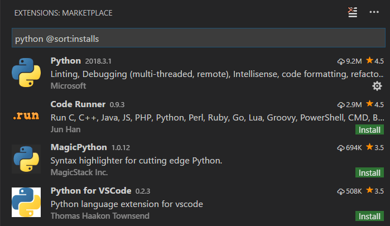Install the Python for VSCode extension
The image size is (390, 226).
click(369, 216)
